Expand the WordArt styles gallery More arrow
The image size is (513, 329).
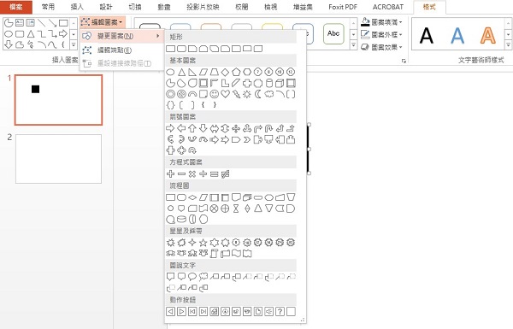point(508,45)
